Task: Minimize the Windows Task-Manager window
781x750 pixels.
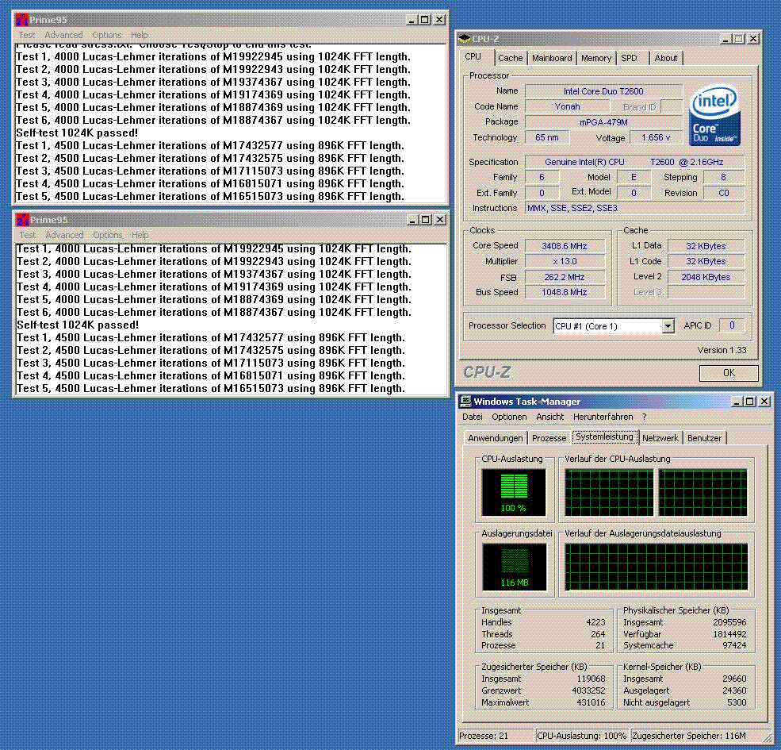Action: point(737,402)
